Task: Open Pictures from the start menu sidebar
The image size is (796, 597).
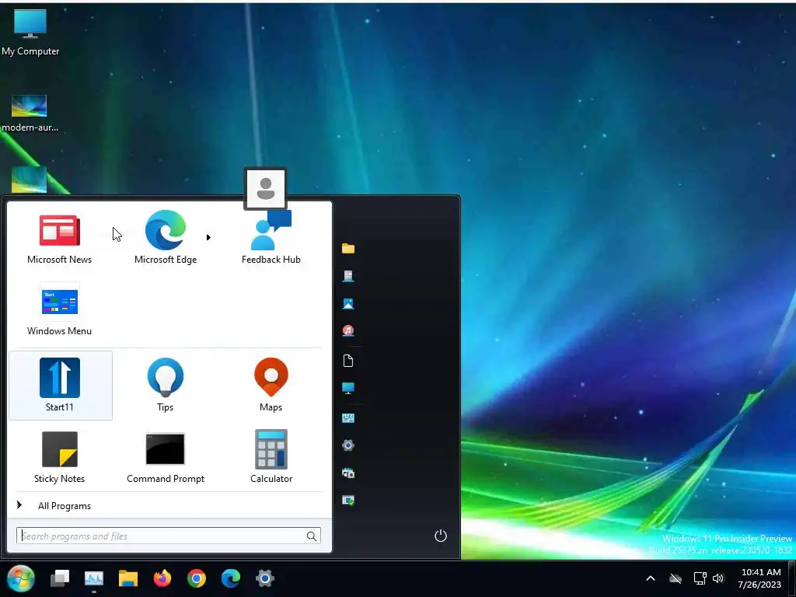Action: (x=348, y=304)
